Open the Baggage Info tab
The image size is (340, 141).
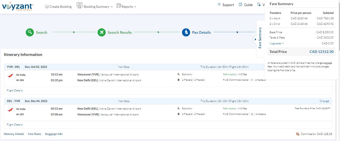54,134
